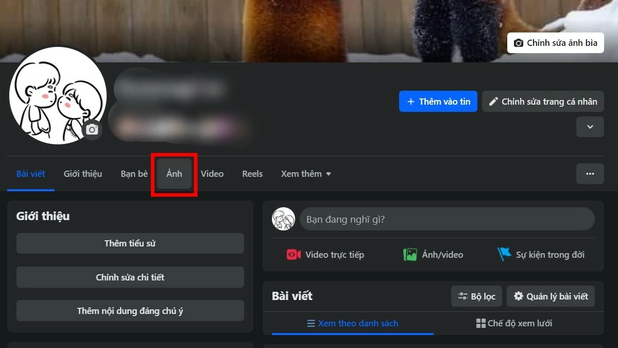618x348 pixels.
Task: Open the camera icon for Chỉnh sửa ảnh bìa
Action: 518,43
